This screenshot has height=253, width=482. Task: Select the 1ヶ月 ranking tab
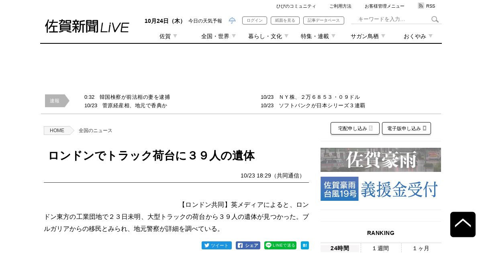(x=421, y=248)
